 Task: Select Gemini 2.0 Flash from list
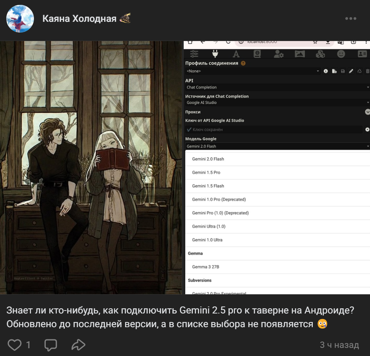click(x=277, y=159)
